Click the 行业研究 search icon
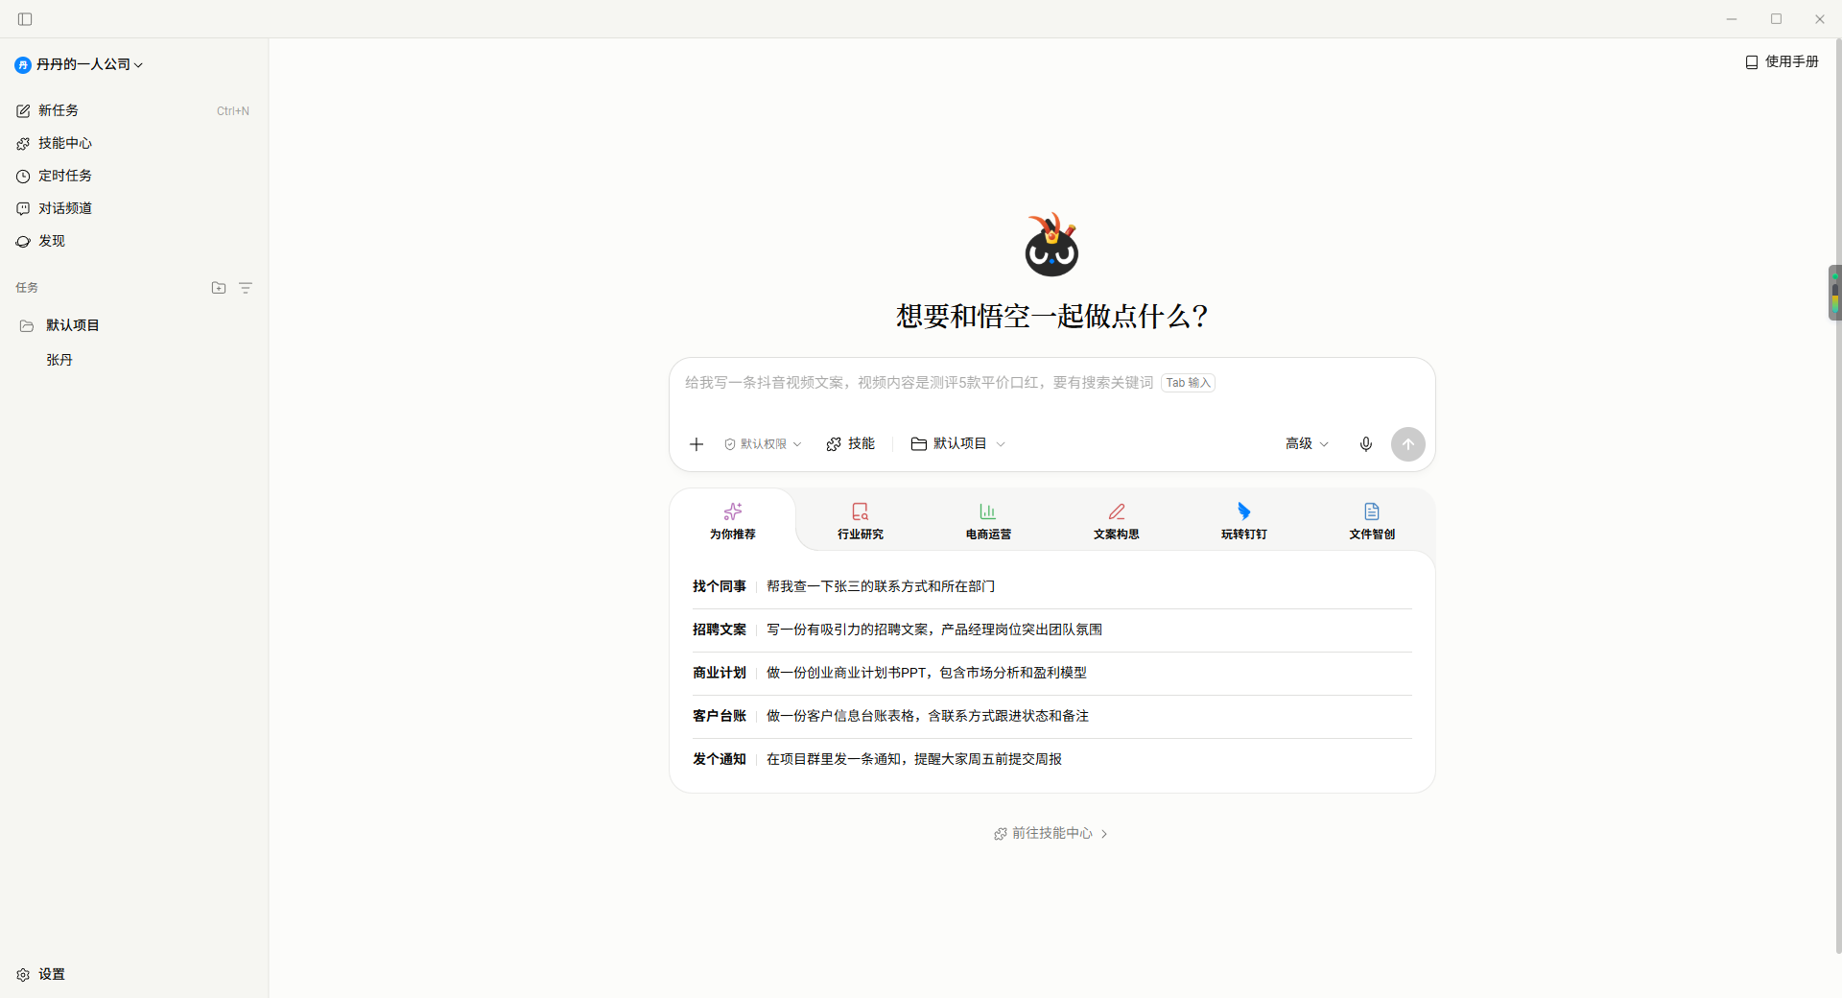This screenshot has height=998, width=1842. click(x=861, y=511)
